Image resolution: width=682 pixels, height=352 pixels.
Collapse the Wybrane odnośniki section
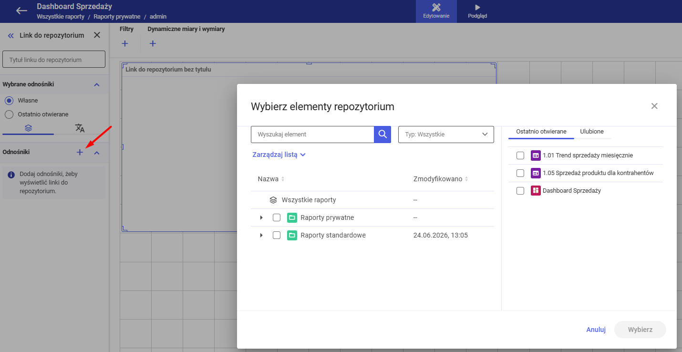pos(96,84)
